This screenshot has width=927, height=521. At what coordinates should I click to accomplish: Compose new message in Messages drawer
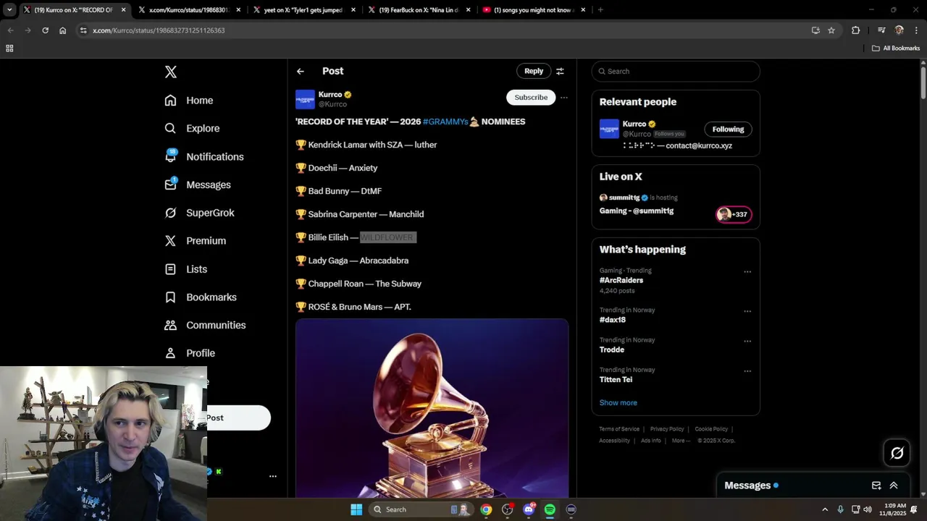876,486
